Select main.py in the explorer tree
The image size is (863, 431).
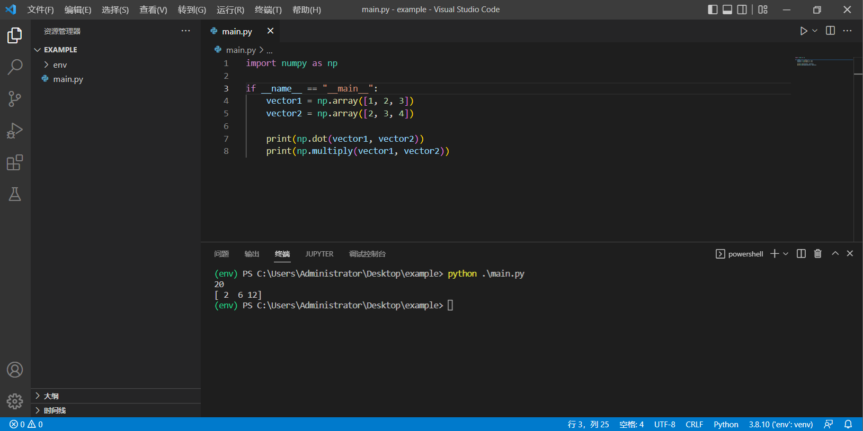(x=68, y=79)
